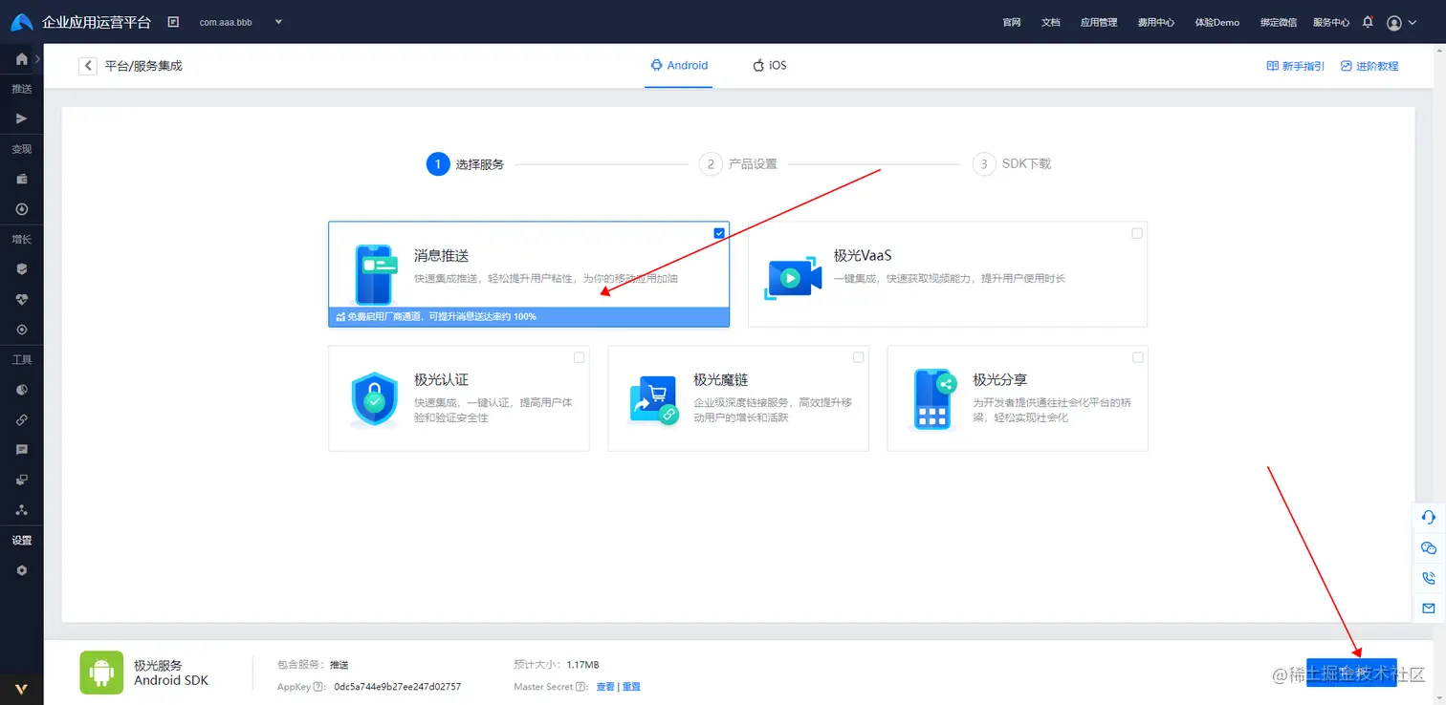Select step 1 选择服务

pyautogui.click(x=466, y=164)
